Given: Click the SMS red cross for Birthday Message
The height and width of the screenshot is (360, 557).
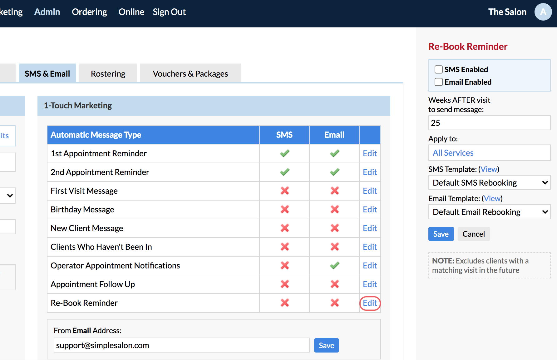Looking at the screenshot, I should pos(284,210).
